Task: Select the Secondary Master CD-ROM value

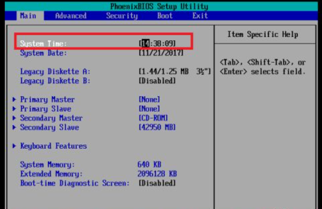Action: point(153,118)
